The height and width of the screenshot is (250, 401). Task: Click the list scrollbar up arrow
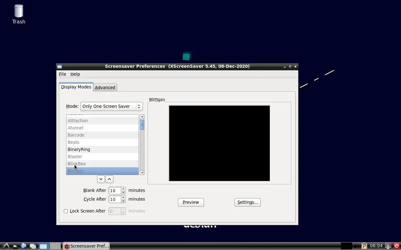click(142, 117)
